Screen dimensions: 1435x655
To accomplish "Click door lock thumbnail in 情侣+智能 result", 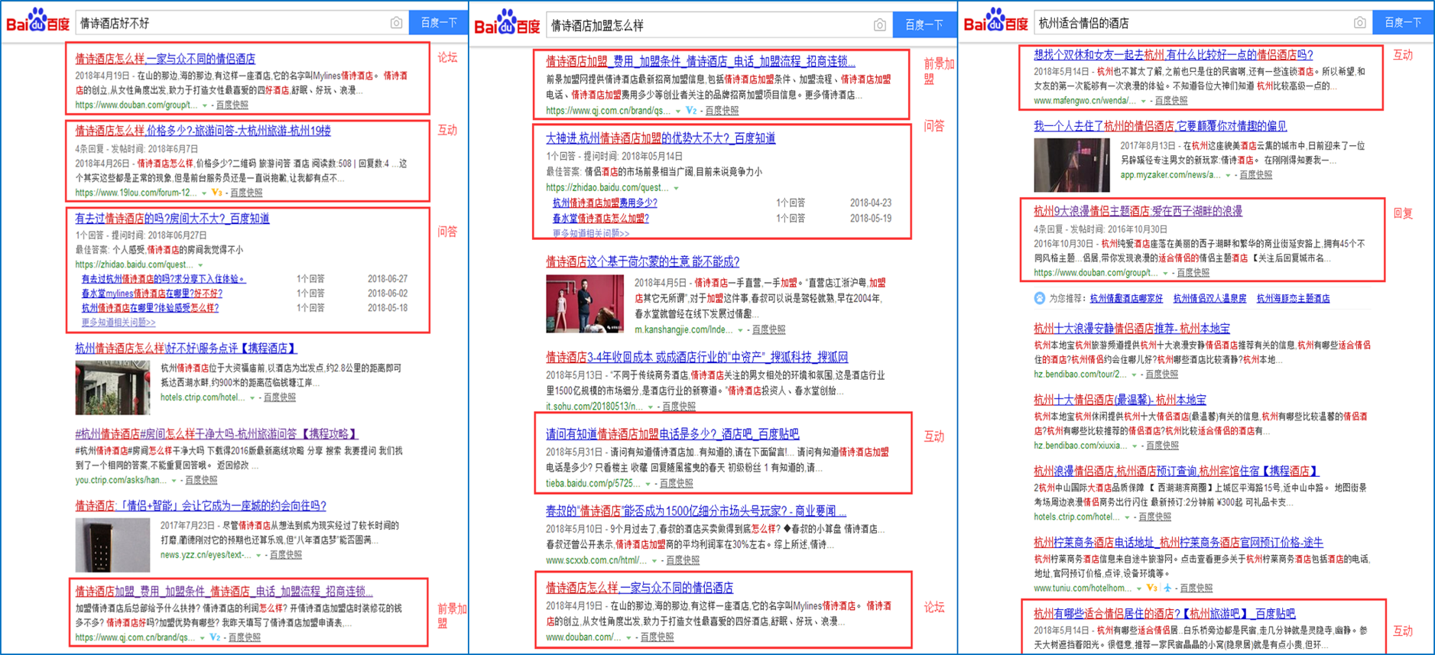I will pyautogui.click(x=112, y=545).
